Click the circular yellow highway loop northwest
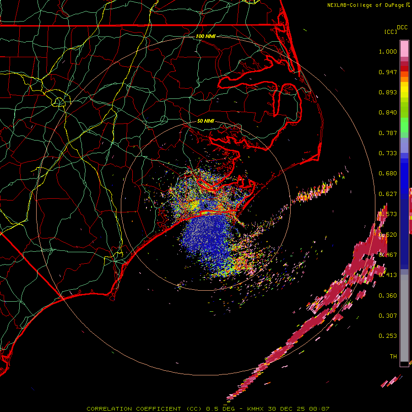The image size is (412, 412). coord(59,102)
